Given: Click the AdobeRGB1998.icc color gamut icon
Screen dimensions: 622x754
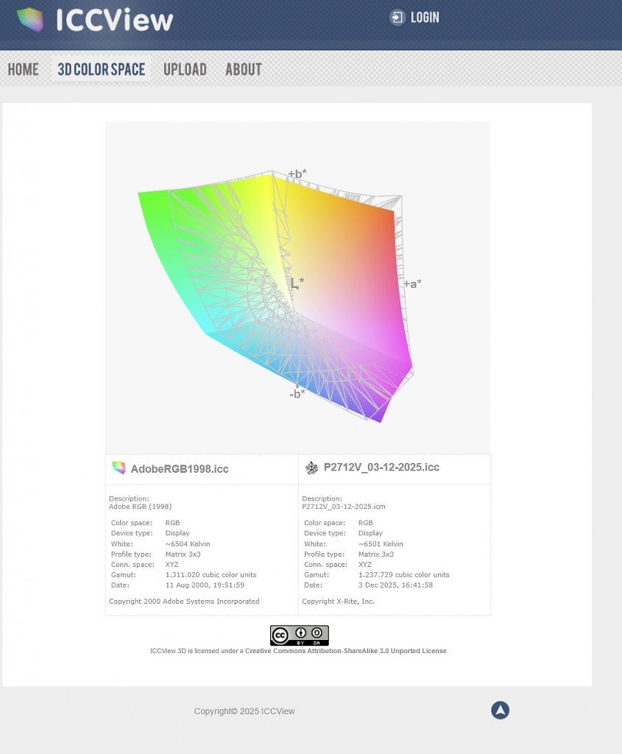Looking at the screenshot, I should click(119, 468).
